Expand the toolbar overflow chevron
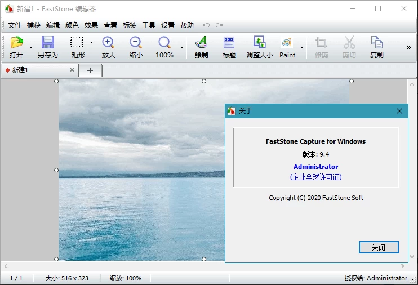The height and width of the screenshot is (285, 418). click(x=409, y=48)
